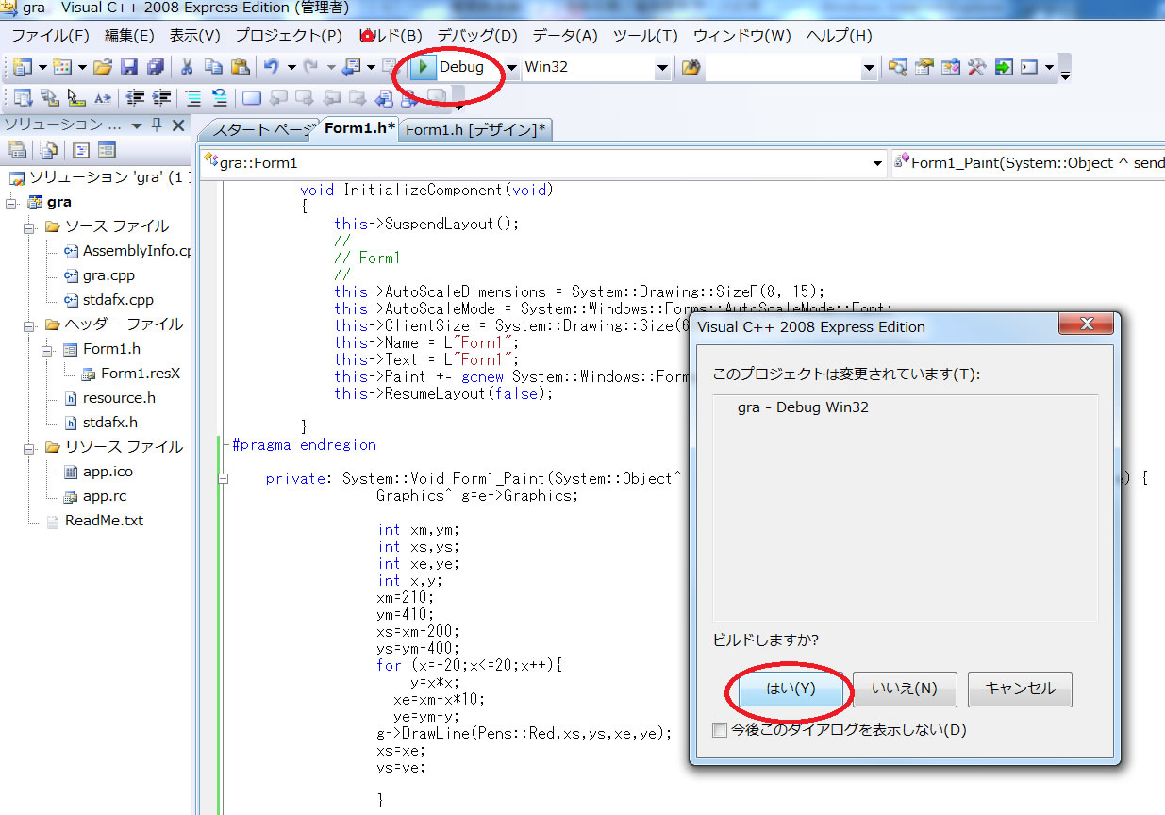Click the Paste clipboard icon

coord(241,67)
